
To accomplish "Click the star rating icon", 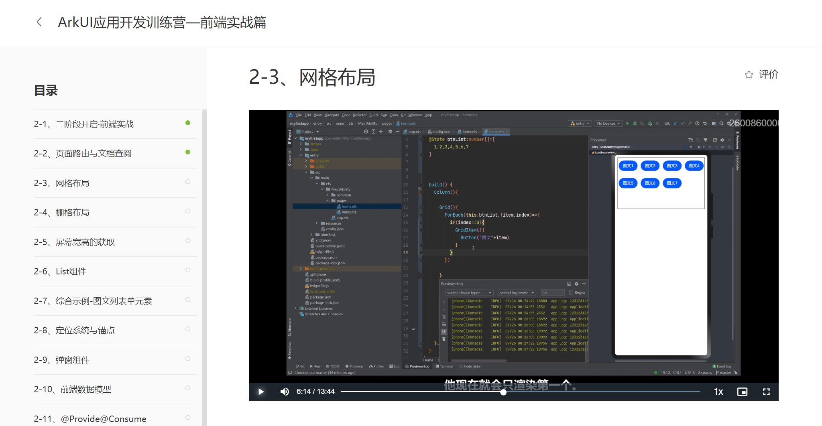I will point(749,75).
